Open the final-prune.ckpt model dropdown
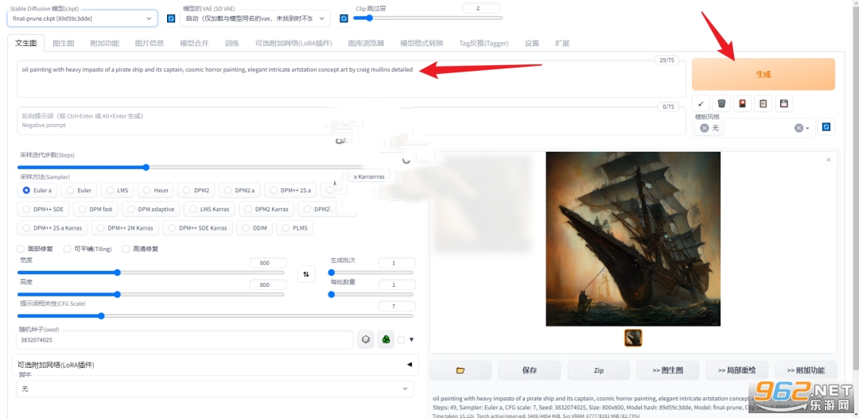 (x=82, y=18)
